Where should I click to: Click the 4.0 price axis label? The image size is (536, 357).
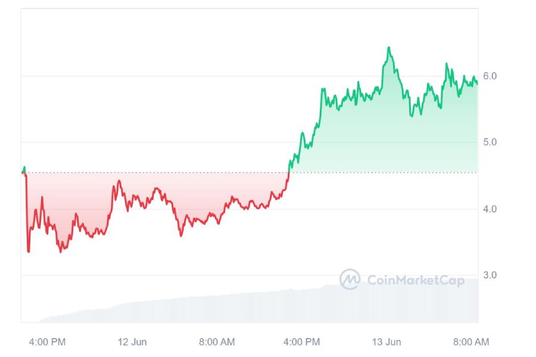[490, 209]
